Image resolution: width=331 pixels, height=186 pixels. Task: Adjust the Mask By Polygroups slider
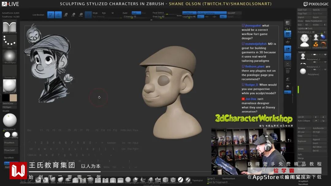point(221,182)
